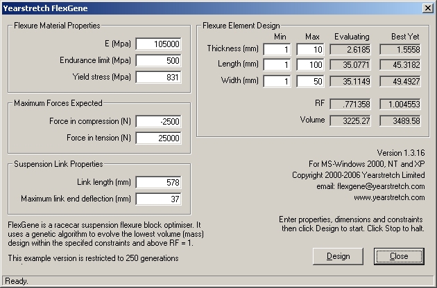The height and width of the screenshot is (288, 437).
Task: Click the Volume Evaluating value 3225.27
Action: tap(350, 120)
